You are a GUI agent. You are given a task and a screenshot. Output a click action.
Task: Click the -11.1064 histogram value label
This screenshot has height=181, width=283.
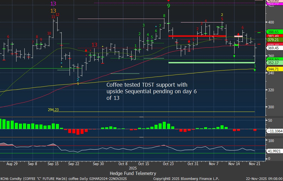(274, 131)
